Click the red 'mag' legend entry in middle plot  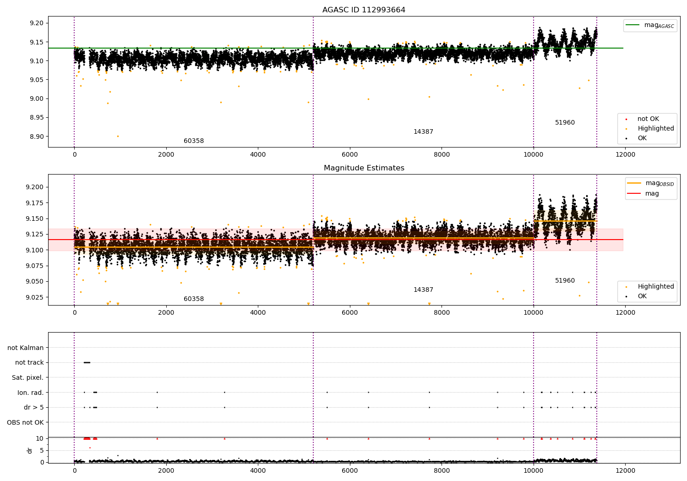(x=643, y=194)
